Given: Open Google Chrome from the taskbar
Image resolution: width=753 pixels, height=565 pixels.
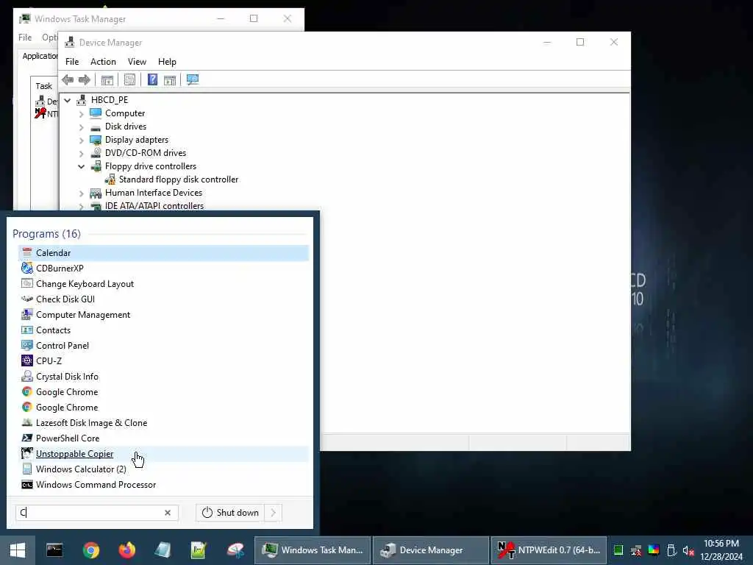Looking at the screenshot, I should coord(90,550).
